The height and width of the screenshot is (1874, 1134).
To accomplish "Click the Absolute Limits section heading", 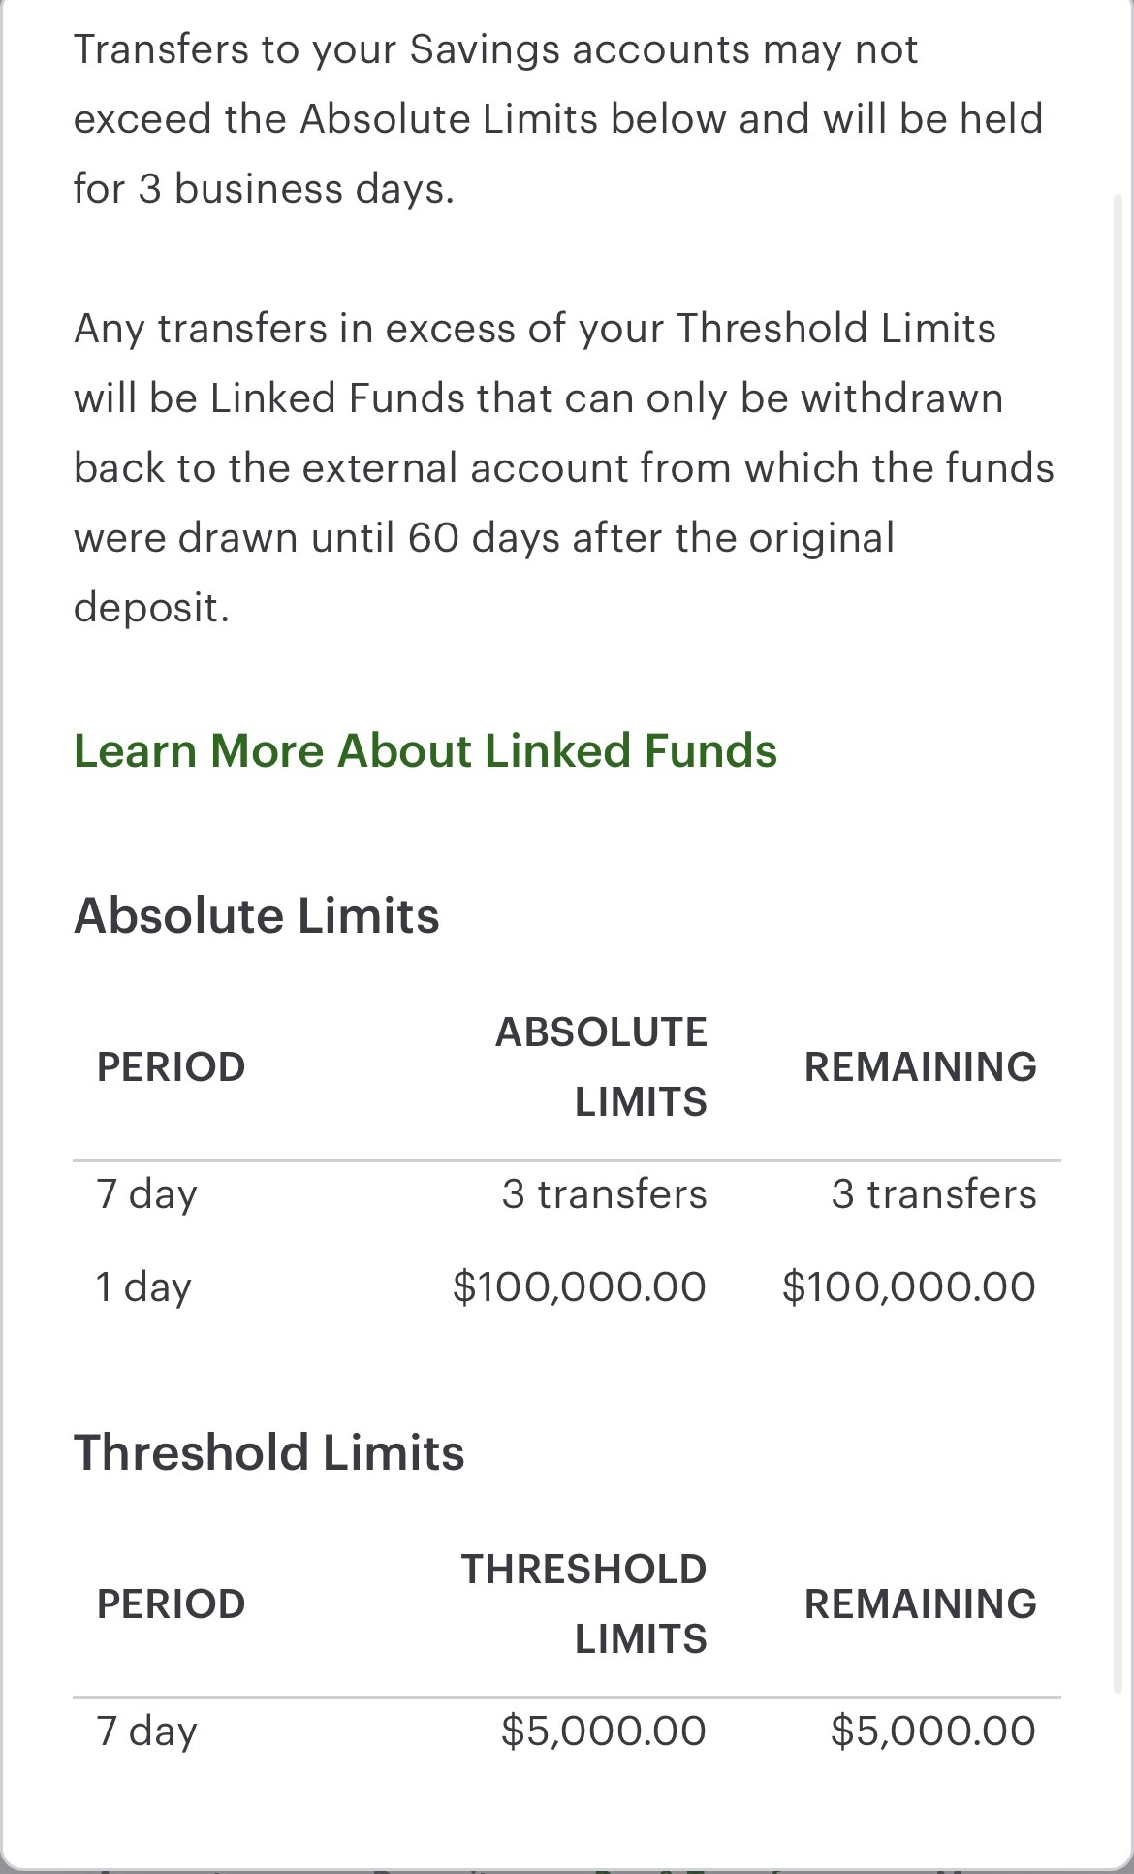I will coord(256,916).
